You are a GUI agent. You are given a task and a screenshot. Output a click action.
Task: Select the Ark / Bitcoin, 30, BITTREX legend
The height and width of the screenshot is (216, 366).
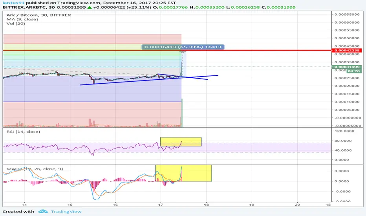pos(38,15)
